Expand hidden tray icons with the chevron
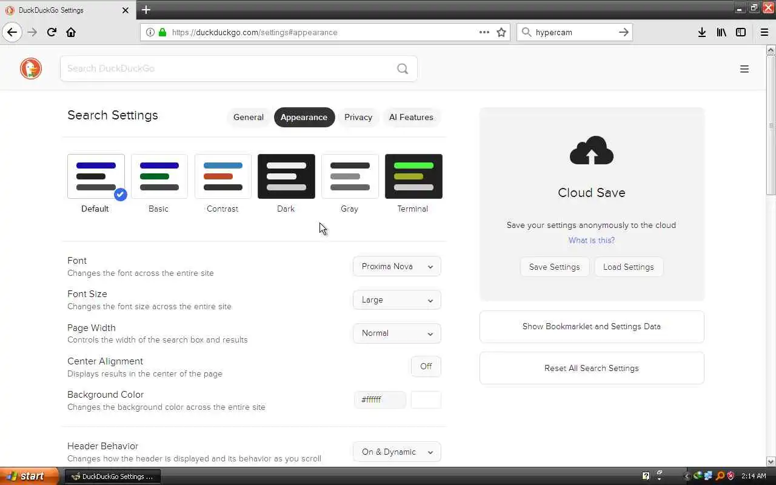Viewport: 776px width, 485px height. pos(687,476)
